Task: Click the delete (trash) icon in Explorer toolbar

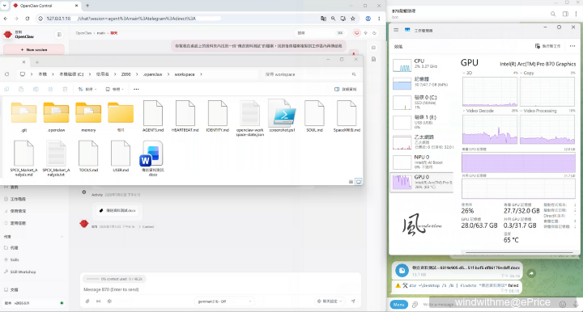Action: [65, 89]
